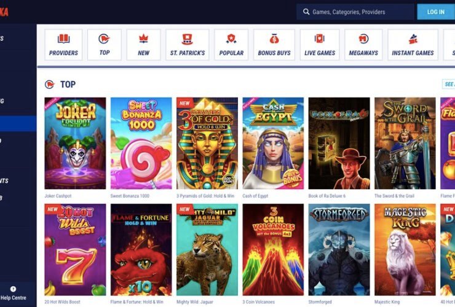Click the search magnifier icon
This screenshot has width=455, height=307.
click(x=306, y=12)
